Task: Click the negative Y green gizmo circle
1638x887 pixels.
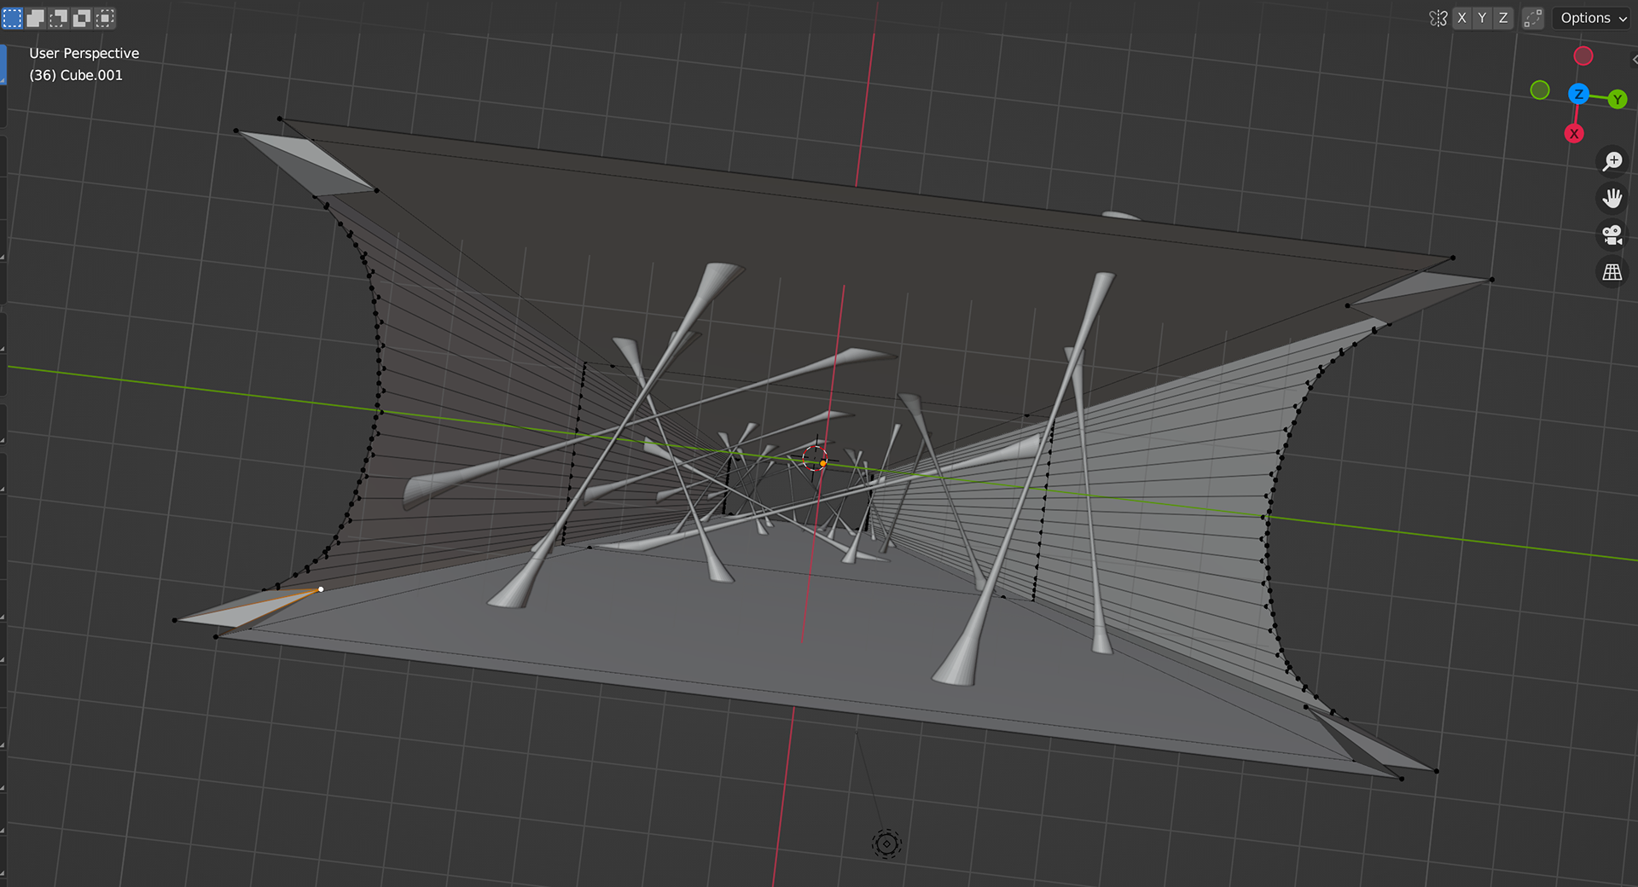Action: coord(1540,90)
